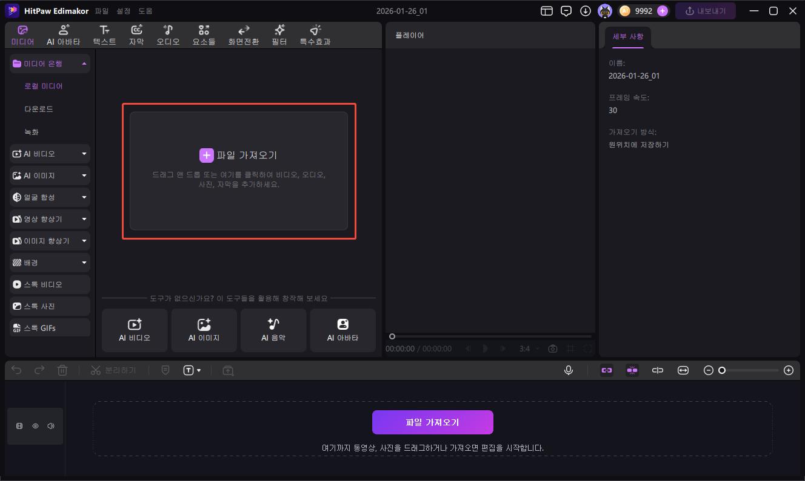This screenshot has width=805, height=481.
Task: Click the add-track icon in toolbar
Action: [x=228, y=370]
